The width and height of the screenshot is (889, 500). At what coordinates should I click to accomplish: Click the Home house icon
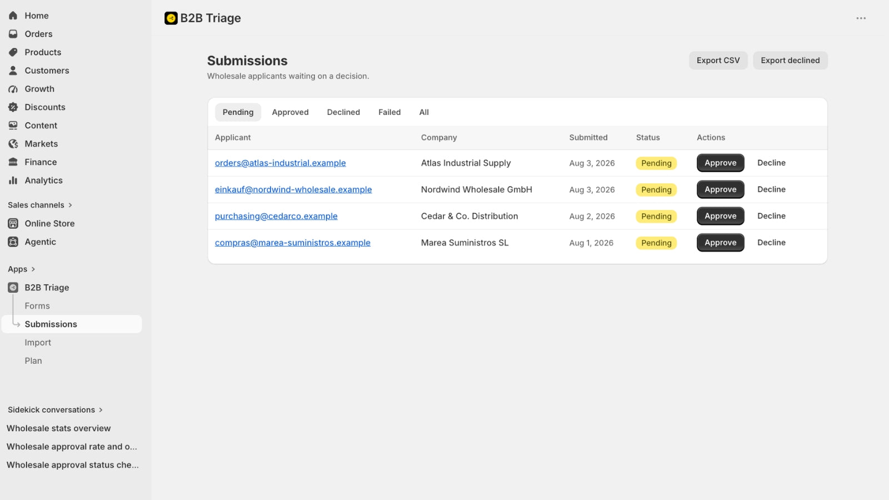[x=13, y=16]
